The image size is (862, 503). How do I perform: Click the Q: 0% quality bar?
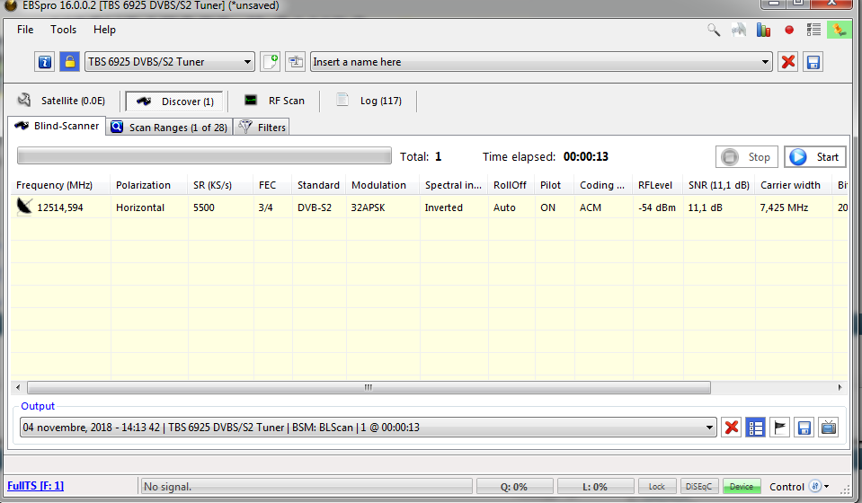coord(514,487)
